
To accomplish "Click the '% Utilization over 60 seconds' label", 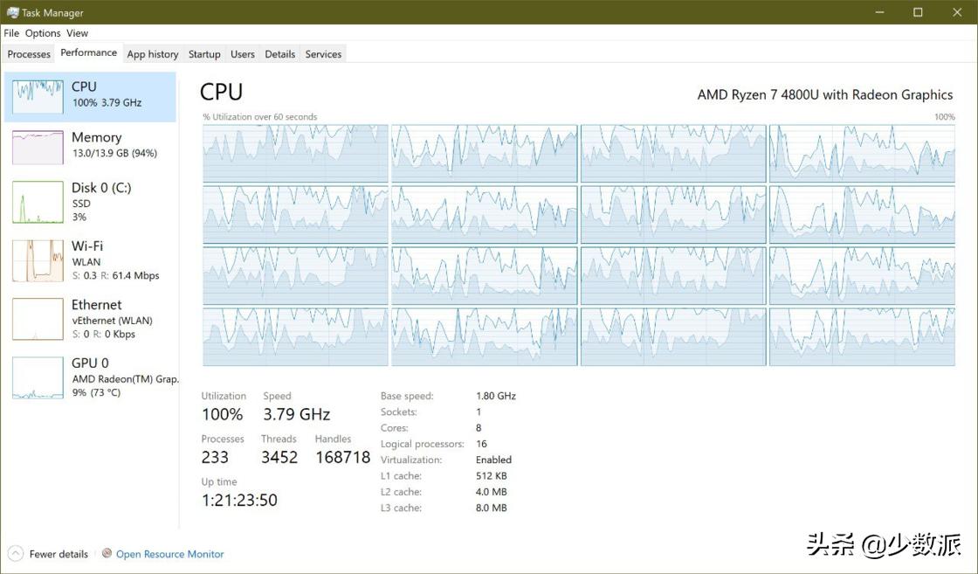I will pos(260,117).
